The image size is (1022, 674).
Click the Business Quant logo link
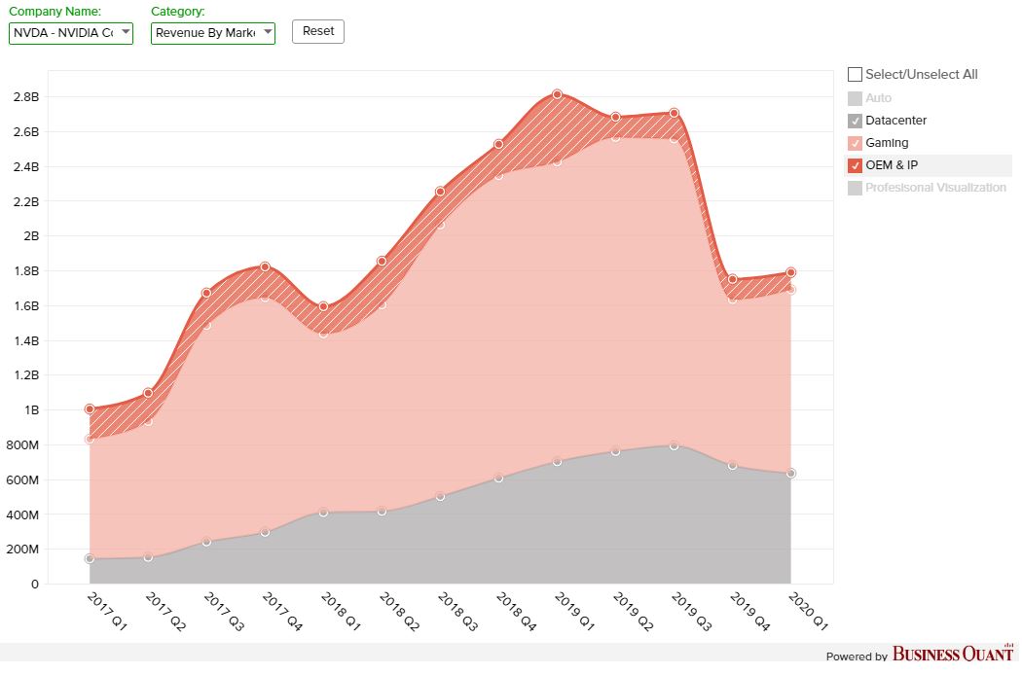(x=952, y=654)
